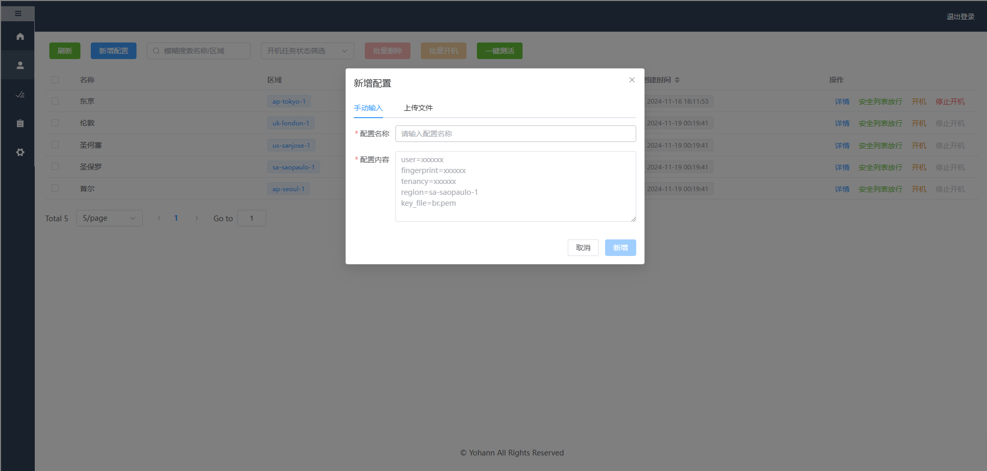Screen dimensions: 987x471
Task: Open 详情 for the 圣何塞 row
Action: [842, 146]
